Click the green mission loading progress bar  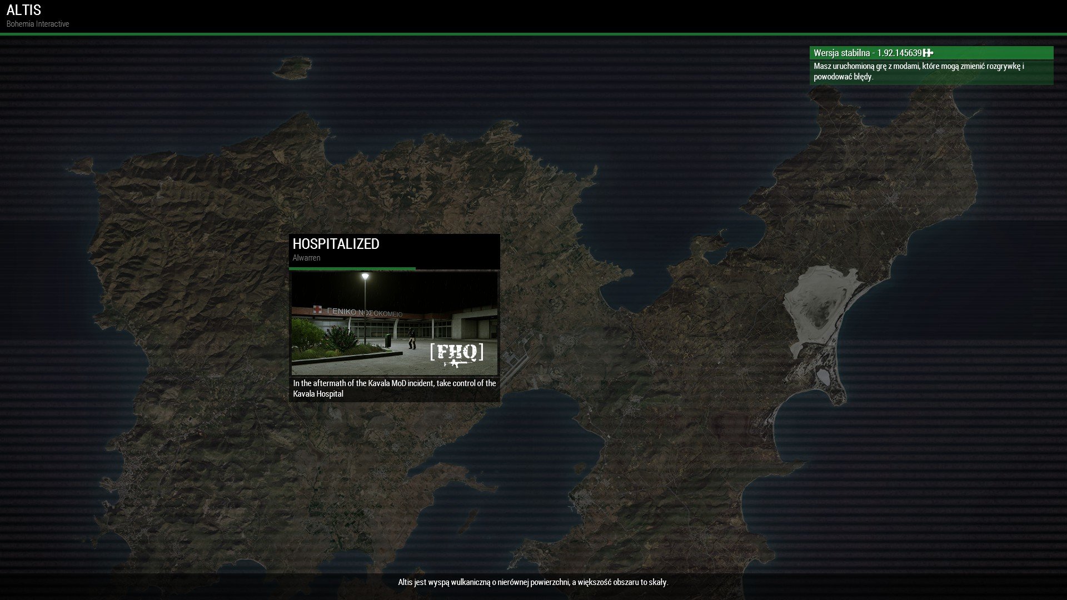352,268
